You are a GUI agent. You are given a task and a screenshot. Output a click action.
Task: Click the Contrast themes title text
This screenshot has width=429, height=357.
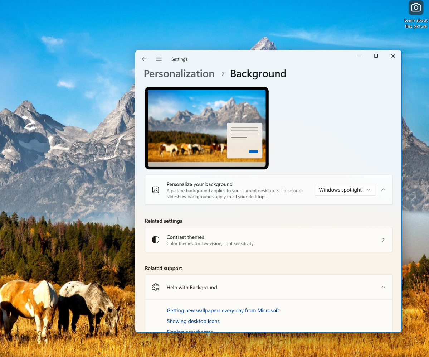tap(185, 237)
